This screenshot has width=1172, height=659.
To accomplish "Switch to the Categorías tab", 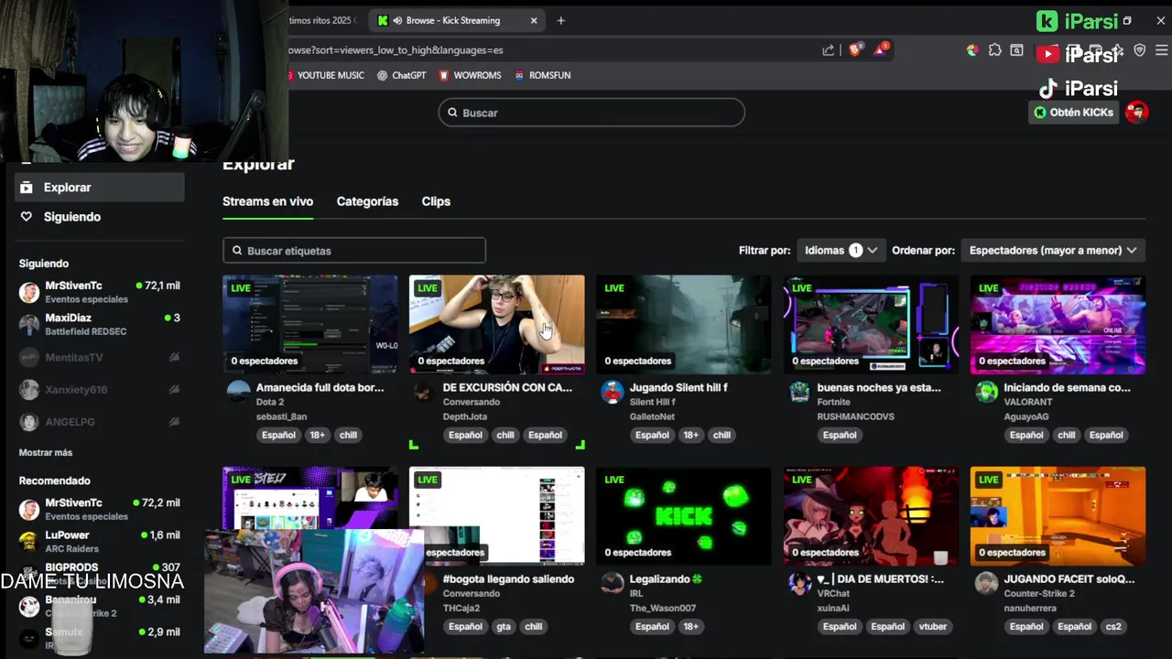I will coord(367,201).
